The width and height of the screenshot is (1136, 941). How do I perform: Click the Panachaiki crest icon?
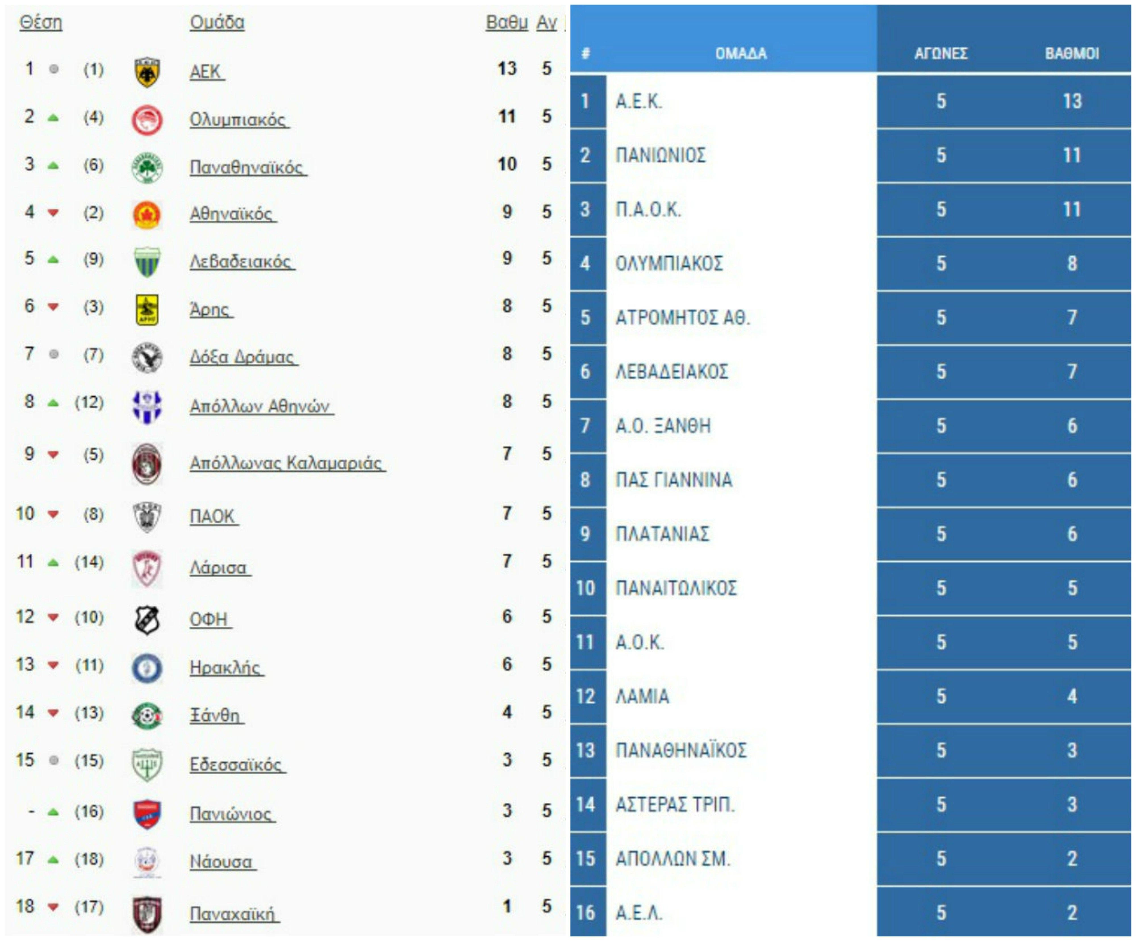(147, 915)
